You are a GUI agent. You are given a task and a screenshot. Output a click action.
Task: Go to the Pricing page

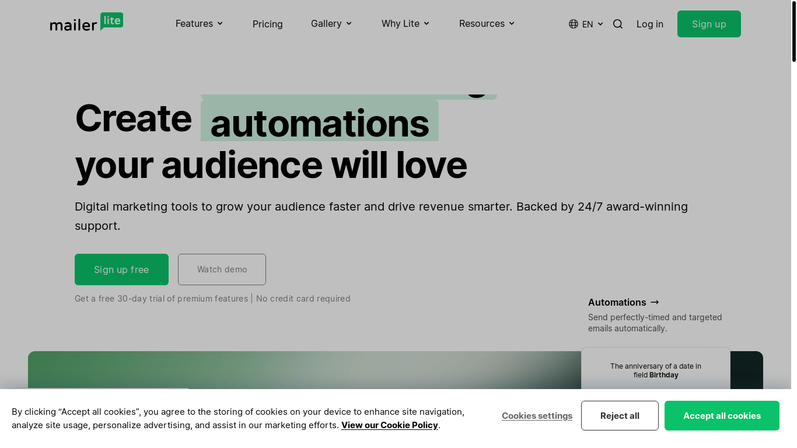pos(268,24)
